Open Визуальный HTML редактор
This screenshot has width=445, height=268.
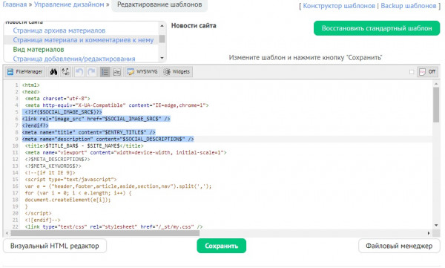coord(55,246)
